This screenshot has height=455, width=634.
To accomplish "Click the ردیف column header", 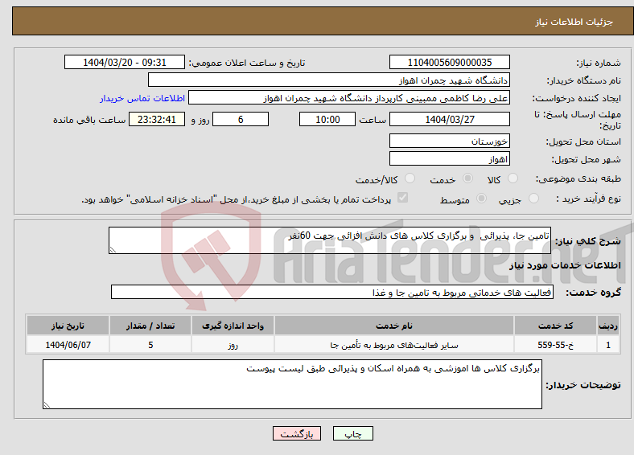I will click(608, 326).
